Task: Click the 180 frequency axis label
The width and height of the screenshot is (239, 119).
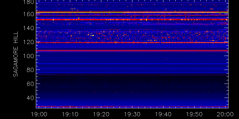Action: (x=29, y=2)
